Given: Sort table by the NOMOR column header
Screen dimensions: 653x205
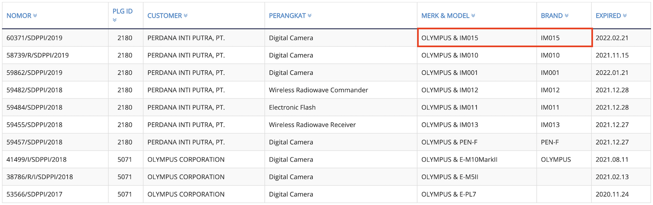Looking at the screenshot, I should pyautogui.click(x=19, y=15).
